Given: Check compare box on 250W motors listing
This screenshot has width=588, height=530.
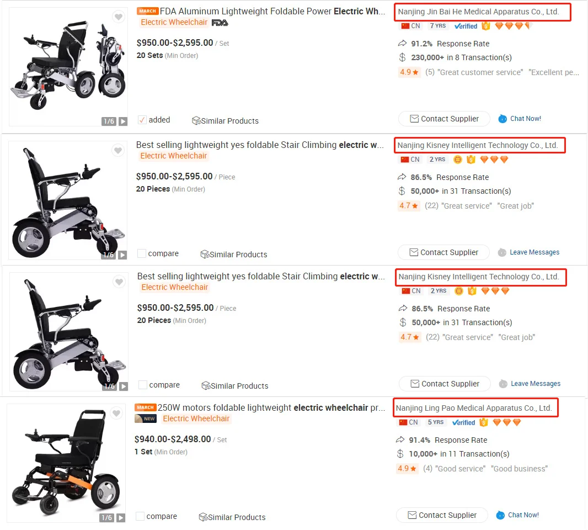Looking at the screenshot, I should coord(140,516).
